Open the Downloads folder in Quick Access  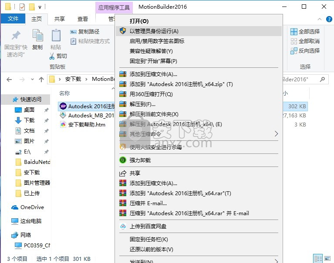(x=29, y=120)
